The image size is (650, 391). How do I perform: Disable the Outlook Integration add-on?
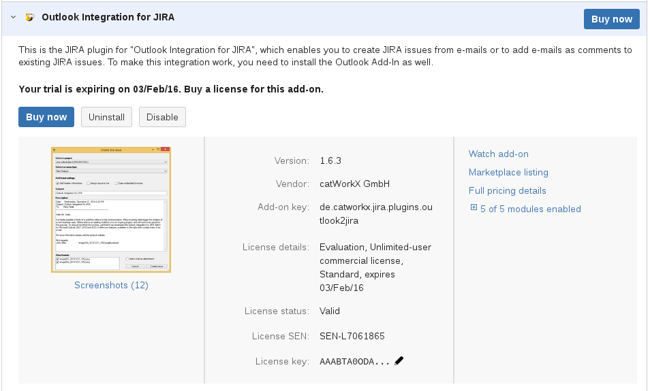pyautogui.click(x=162, y=117)
